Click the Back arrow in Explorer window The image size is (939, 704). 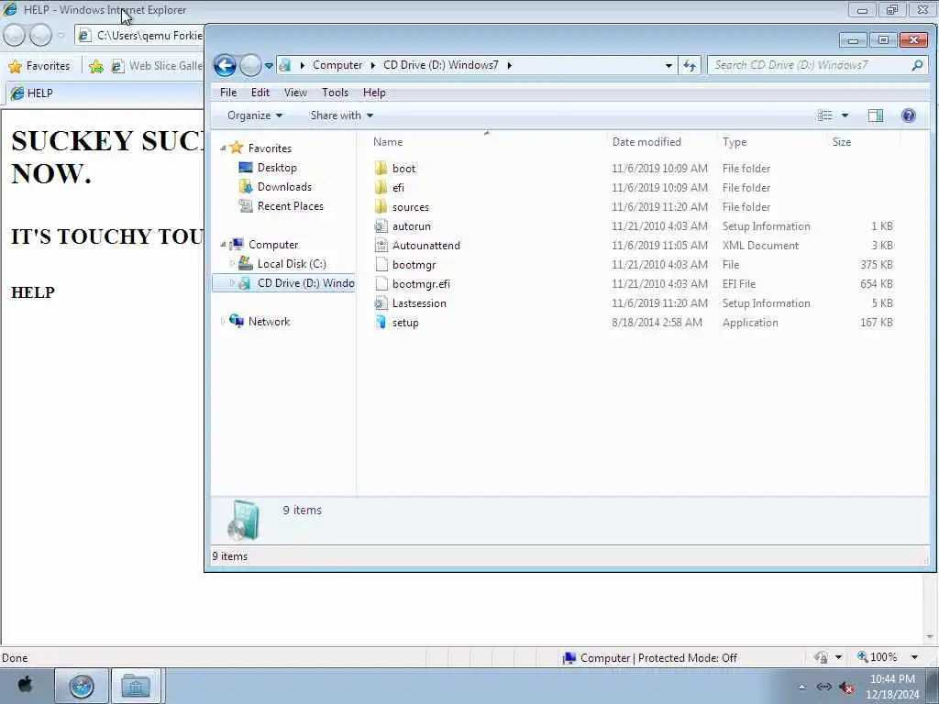pos(226,65)
